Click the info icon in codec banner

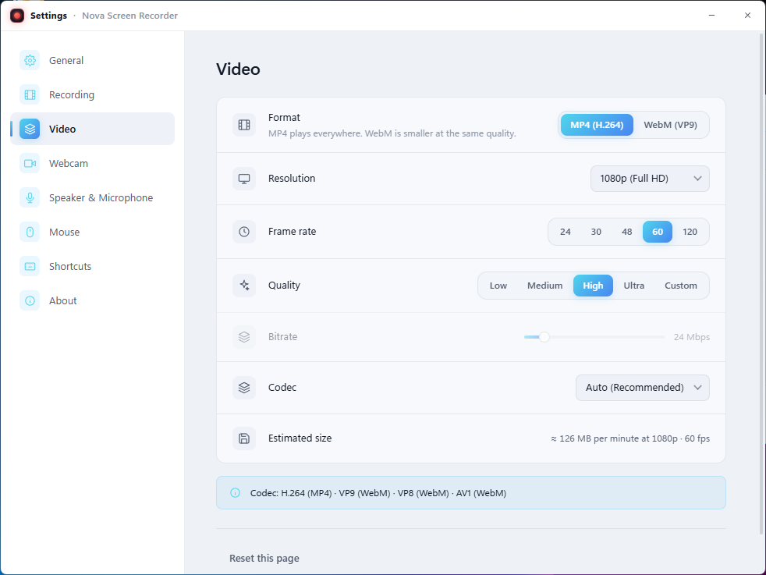[x=235, y=493]
